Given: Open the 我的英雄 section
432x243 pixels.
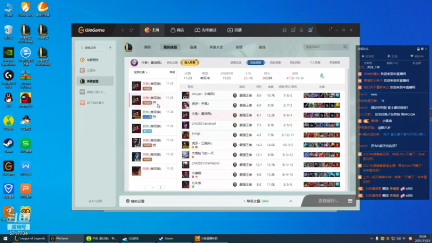Looking at the screenshot, I should [x=275, y=63].
